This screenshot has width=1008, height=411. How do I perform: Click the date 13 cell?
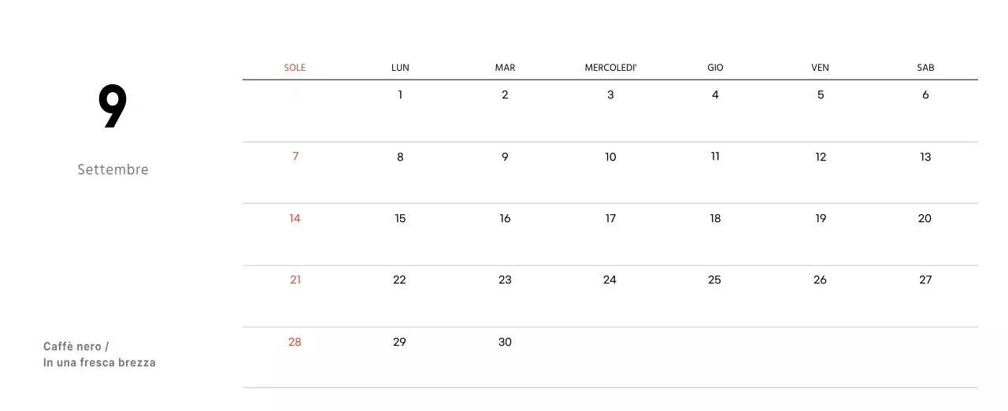click(925, 157)
